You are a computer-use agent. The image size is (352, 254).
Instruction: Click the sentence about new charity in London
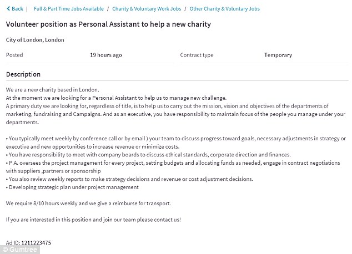[52, 90]
